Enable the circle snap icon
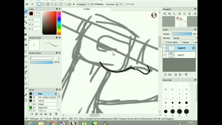The height and width of the screenshot is (125, 222). click(61, 4)
